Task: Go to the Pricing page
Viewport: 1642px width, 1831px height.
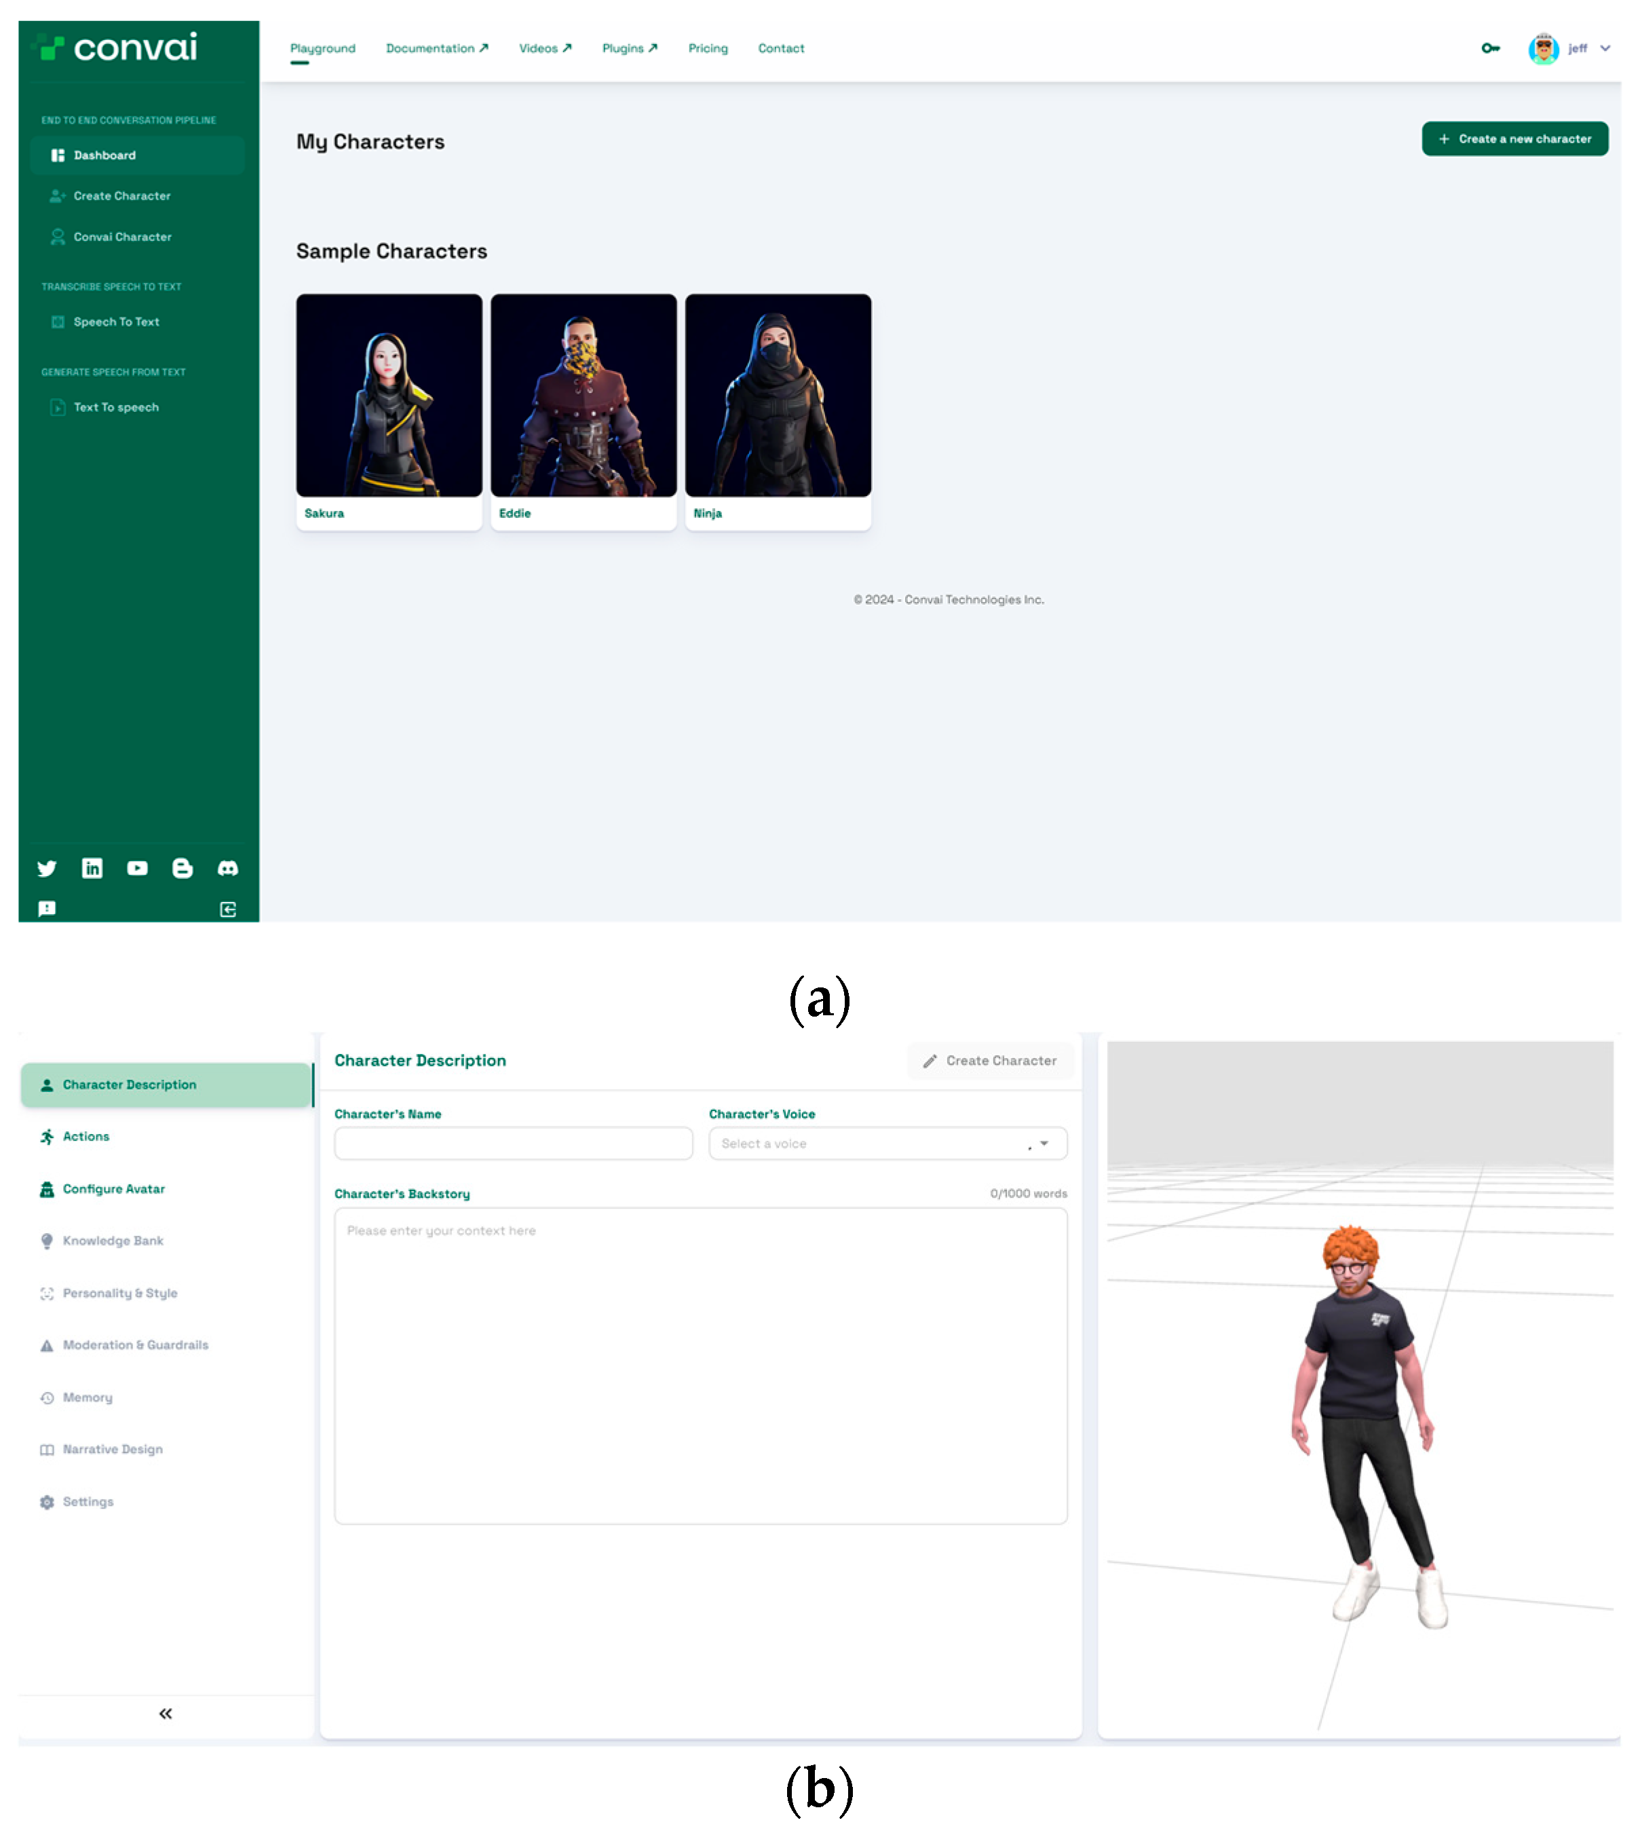Action: 708,49
